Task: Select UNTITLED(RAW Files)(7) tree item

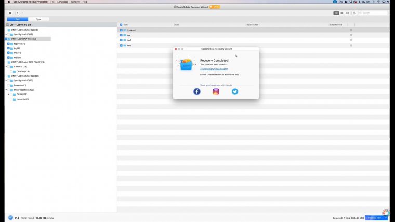Action: point(24,39)
